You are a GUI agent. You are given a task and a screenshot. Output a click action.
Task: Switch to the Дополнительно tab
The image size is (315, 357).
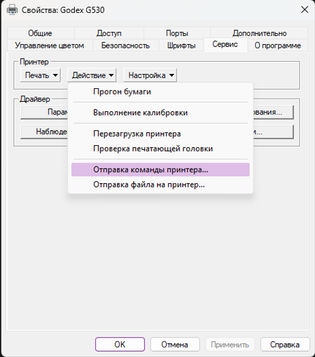[x=259, y=33]
